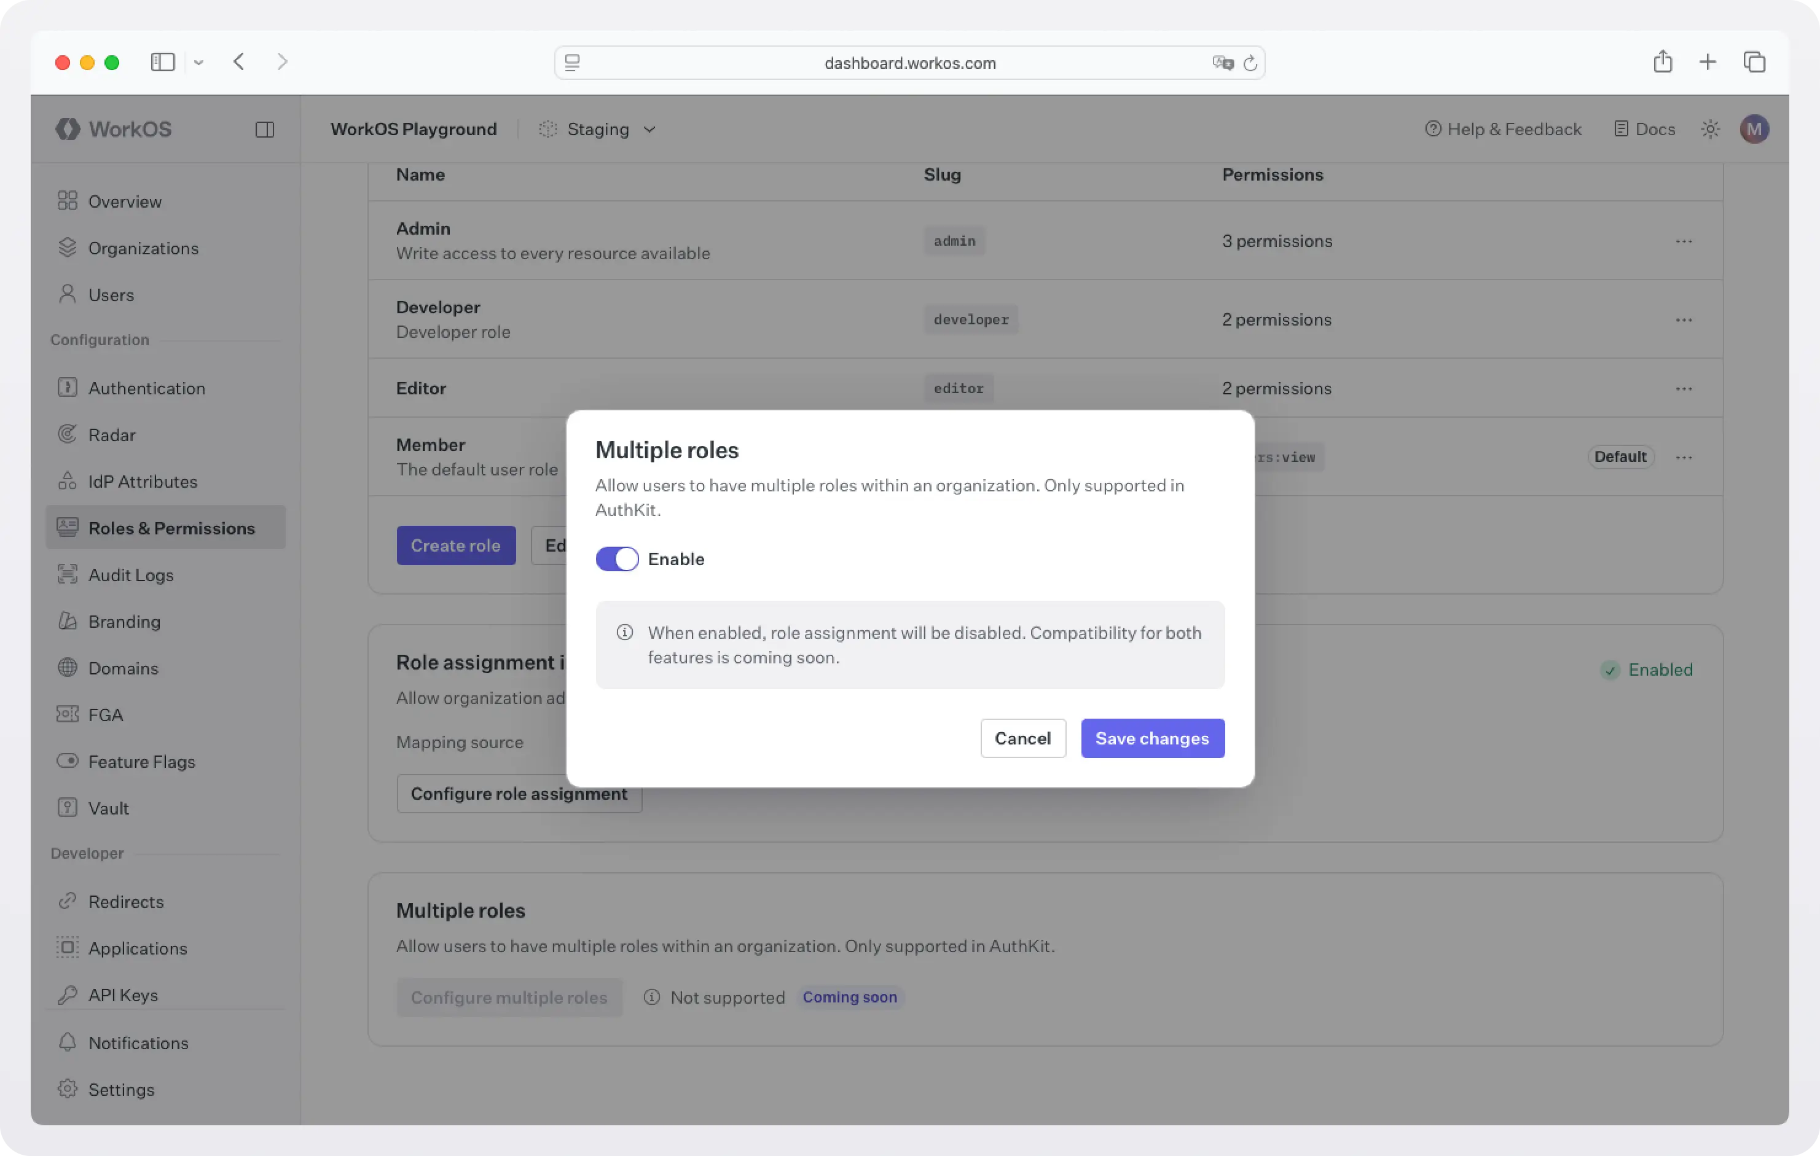This screenshot has height=1156, width=1820.
Task: Click 3 permissions in Admin row
Action: (x=1277, y=241)
